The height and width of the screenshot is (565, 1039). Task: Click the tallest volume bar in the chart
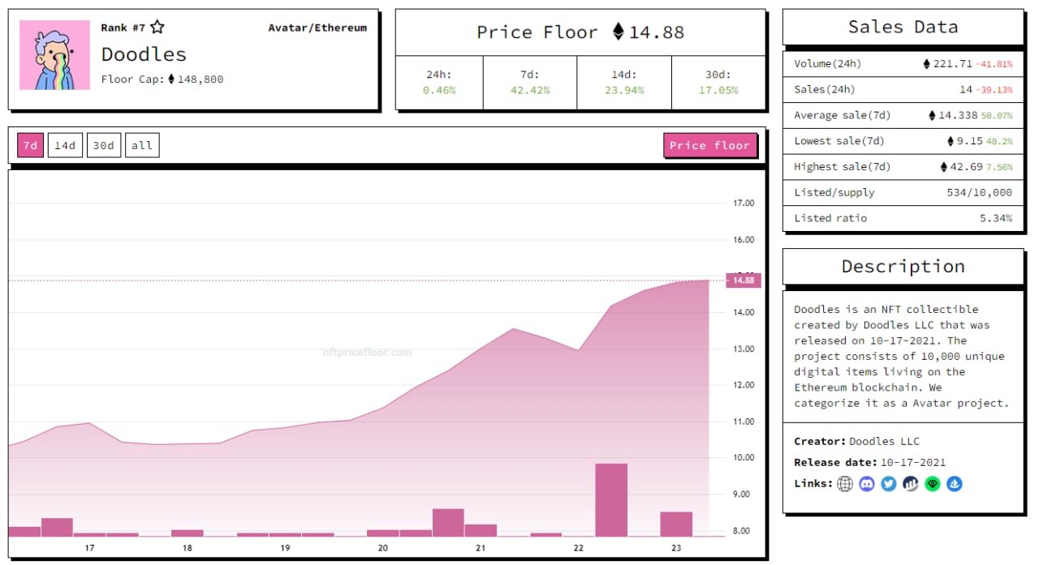click(x=611, y=500)
